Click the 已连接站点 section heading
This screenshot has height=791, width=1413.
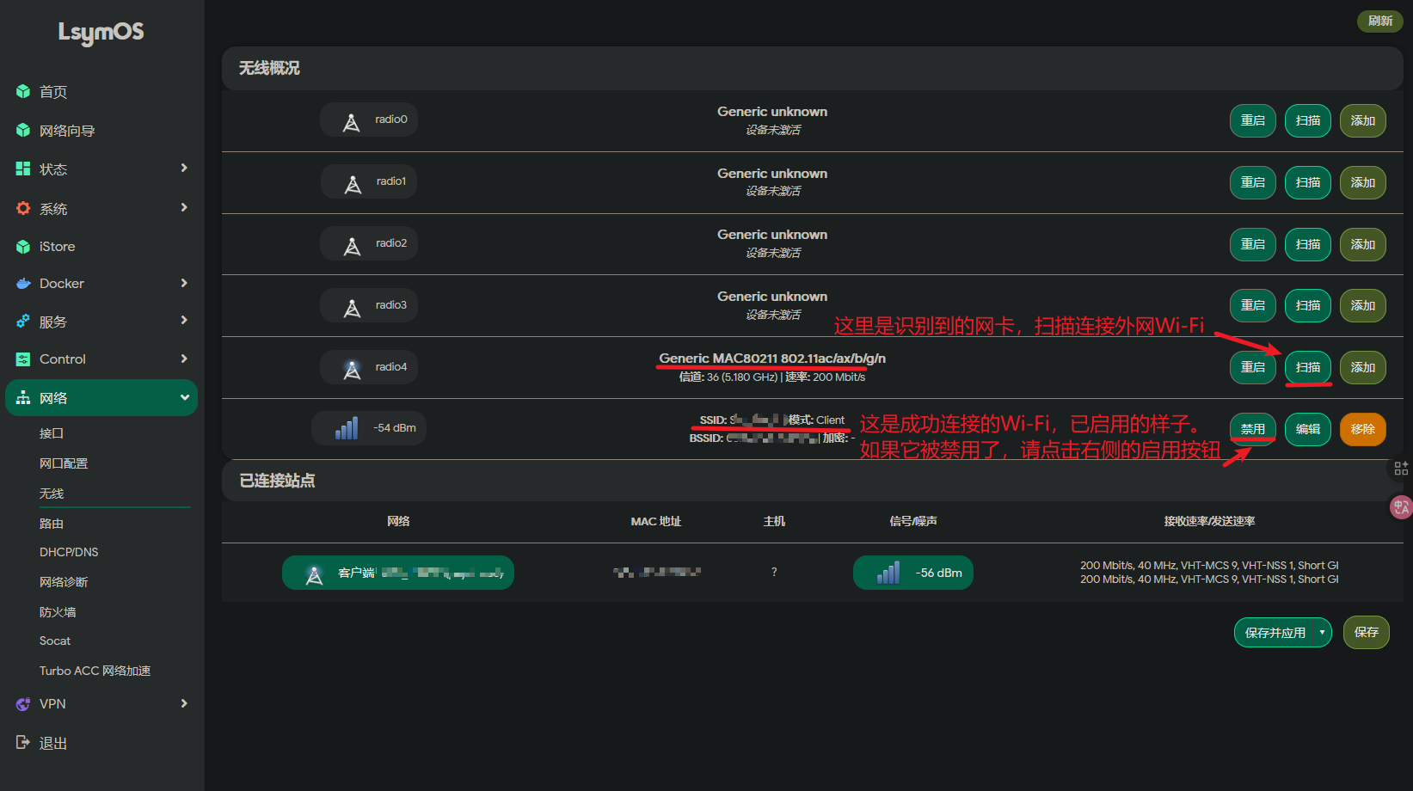[x=277, y=481]
